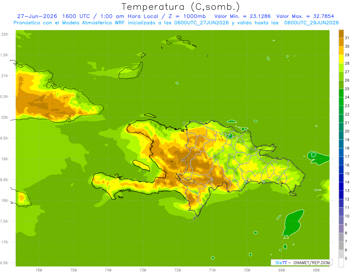The image size is (355, 274).
Task: Click the '68W' longitude axis label
Action: pyautogui.click(x=316, y=270)
